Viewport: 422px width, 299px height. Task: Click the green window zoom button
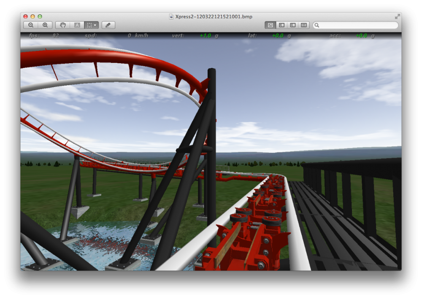pyautogui.click(x=40, y=16)
